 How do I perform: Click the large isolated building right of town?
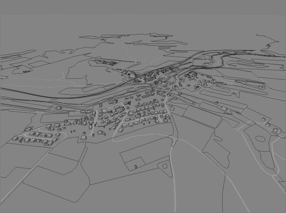(224, 108)
